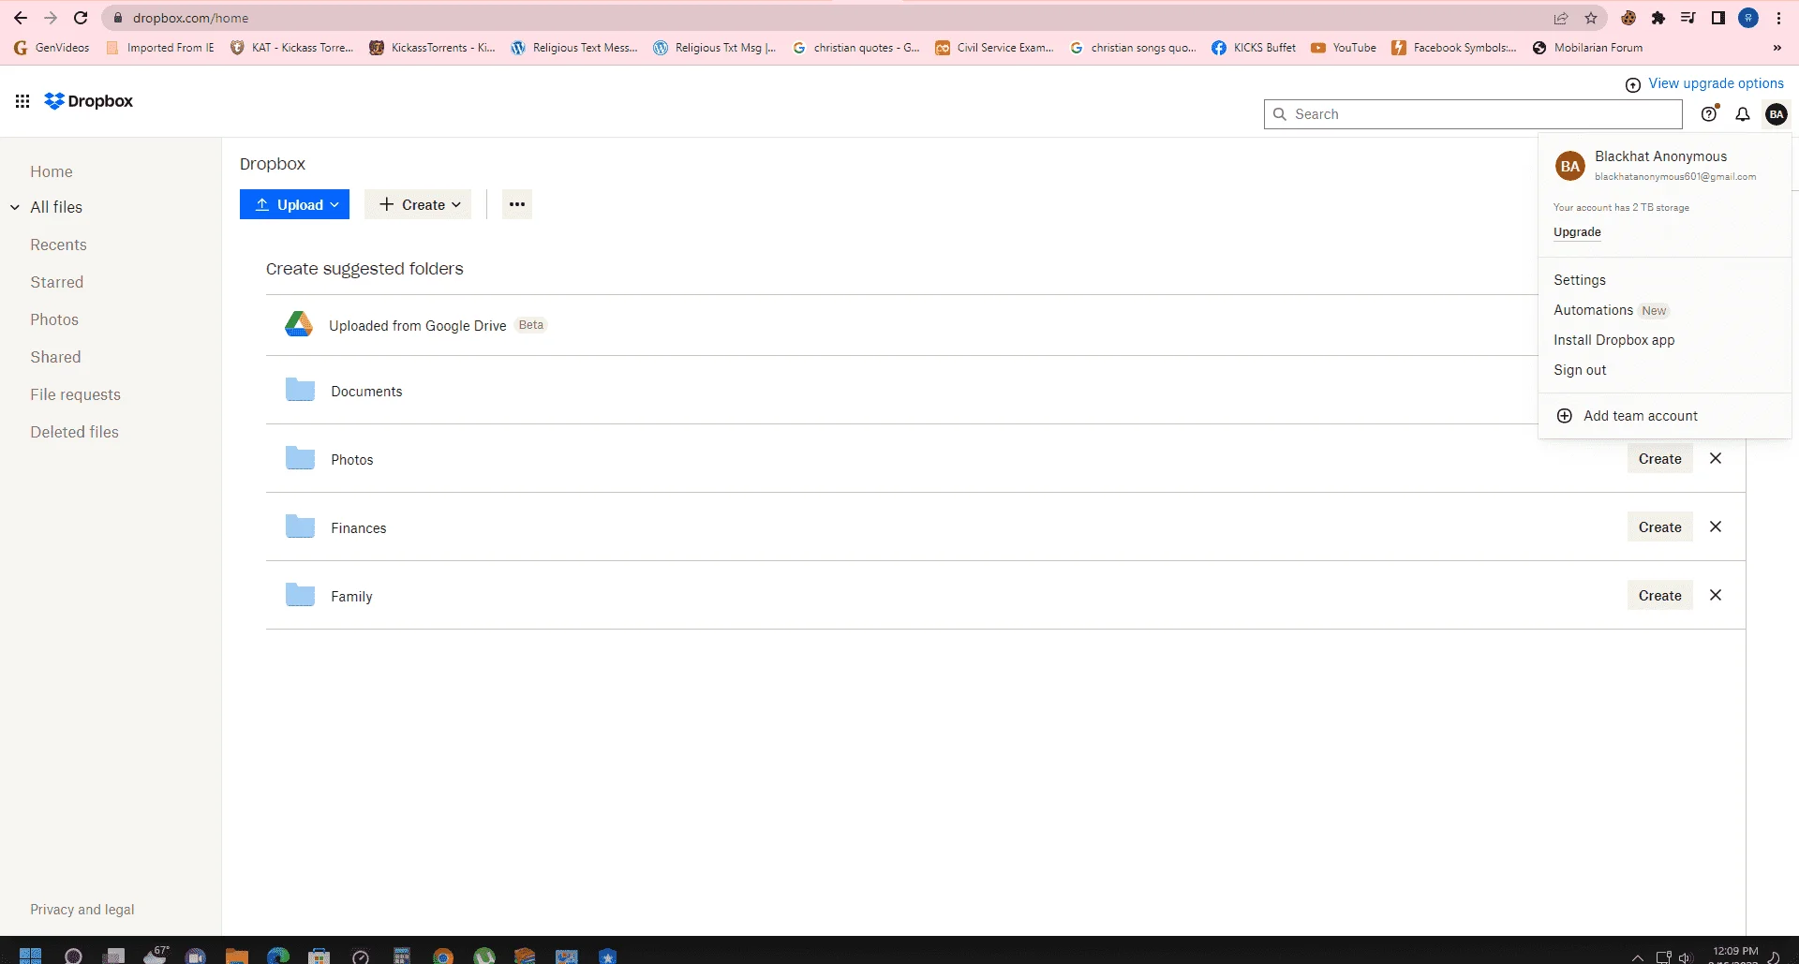Click the Google Drive icon in suggestions
The image size is (1799, 964).
[299, 324]
